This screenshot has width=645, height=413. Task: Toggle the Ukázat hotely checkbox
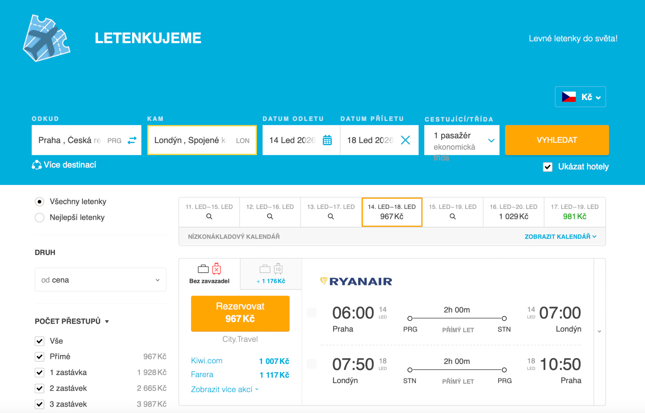tap(548, 167)
